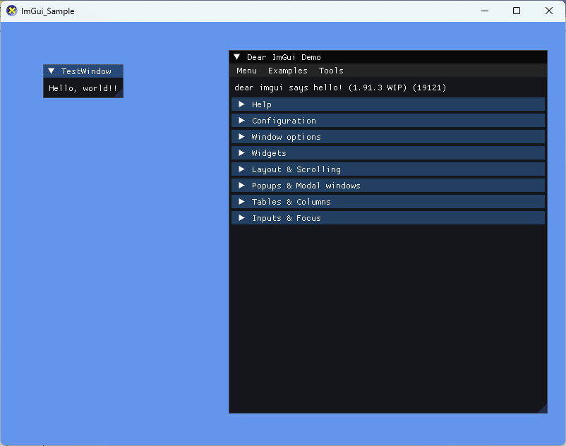This screenshot has width=566, height=446.
Task: Click the arrow icon on the Help header
Action: click(242, 104)
